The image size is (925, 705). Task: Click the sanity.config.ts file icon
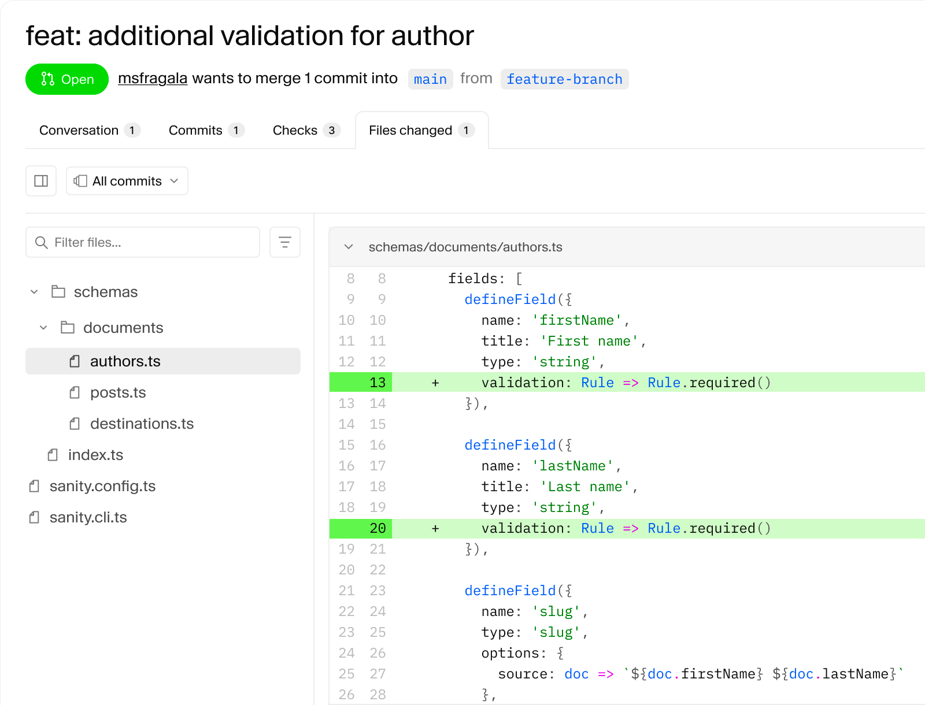pos(34,486)
